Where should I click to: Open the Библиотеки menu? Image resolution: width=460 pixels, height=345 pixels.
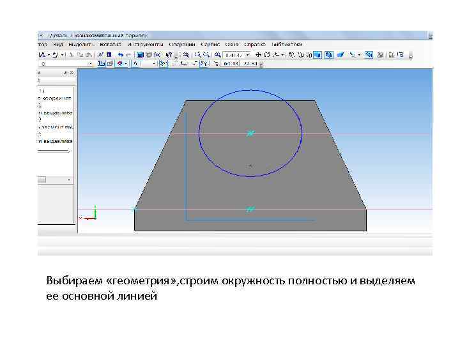coord(287,45)
